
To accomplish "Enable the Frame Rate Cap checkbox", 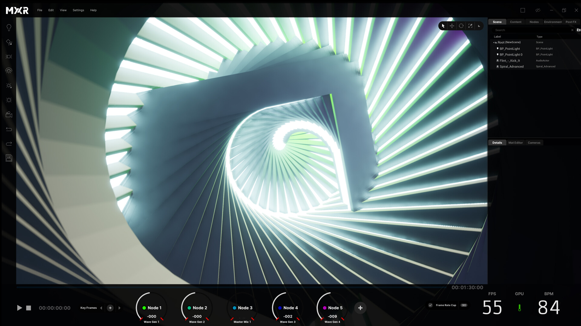I will point(430,305).
